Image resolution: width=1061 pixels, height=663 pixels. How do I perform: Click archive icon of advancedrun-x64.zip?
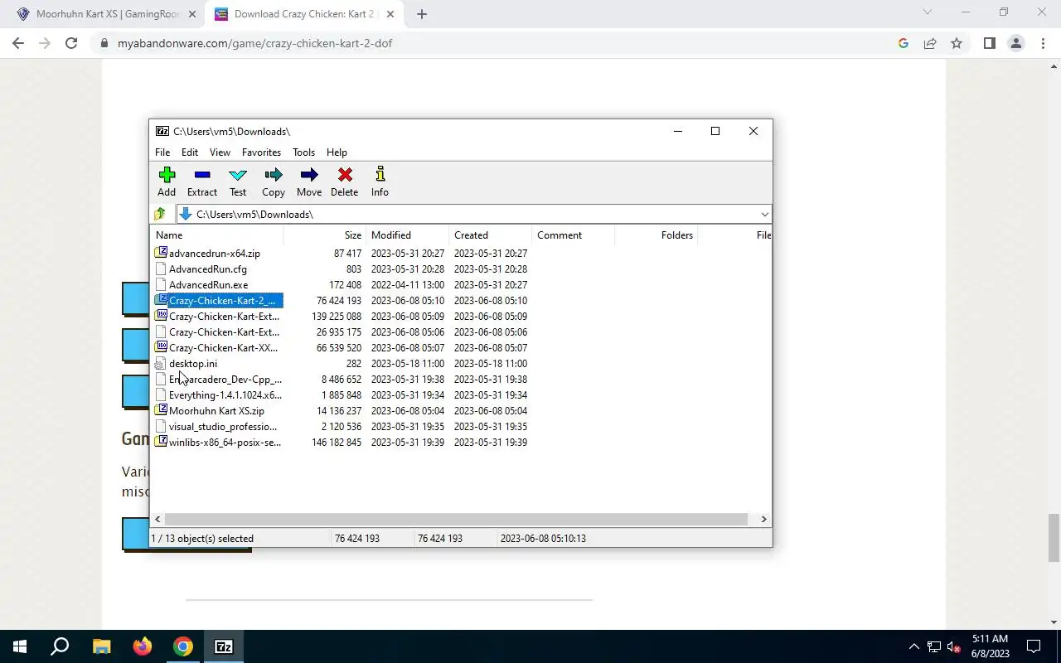pos(161,253)
